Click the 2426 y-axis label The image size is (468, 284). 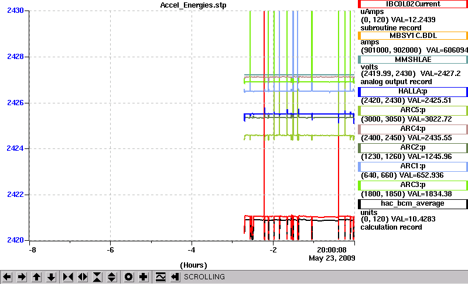15,103
